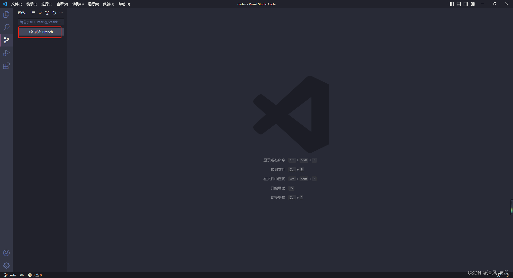Open the 文件(F) menu
The height and width of the screenshot is (278, 513).
[17, 4]
